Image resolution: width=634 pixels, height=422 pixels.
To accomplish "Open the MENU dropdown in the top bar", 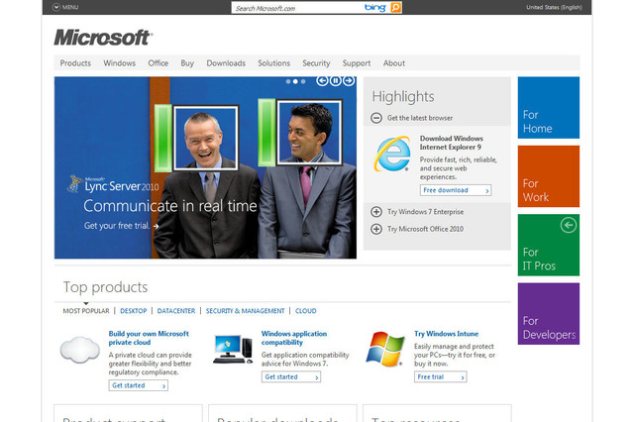I will (65, 7).
